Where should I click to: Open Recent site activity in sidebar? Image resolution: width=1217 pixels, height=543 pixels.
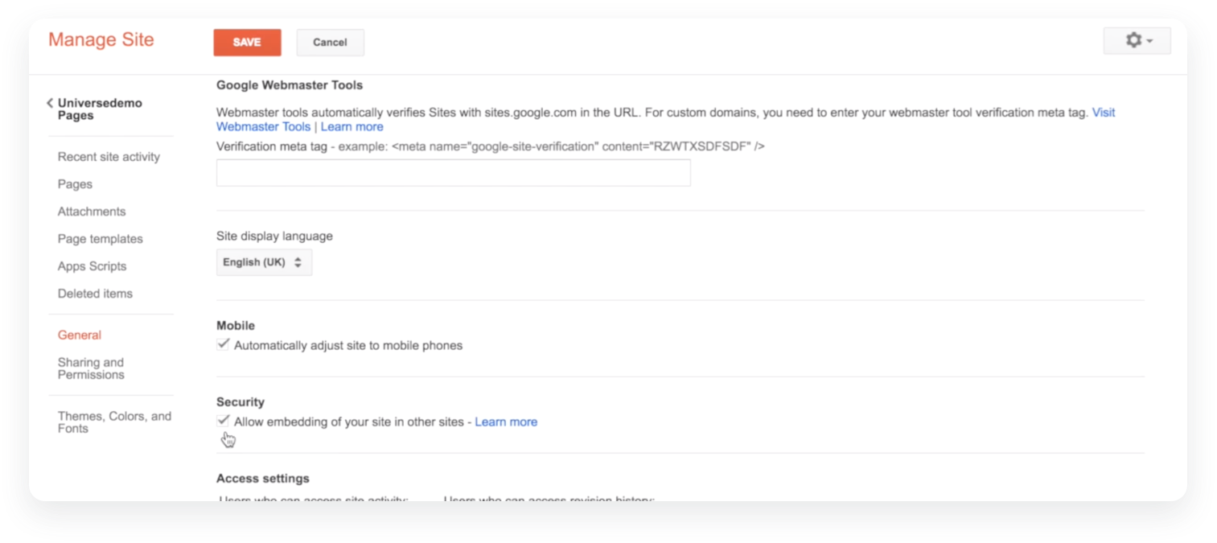[109, 157]
